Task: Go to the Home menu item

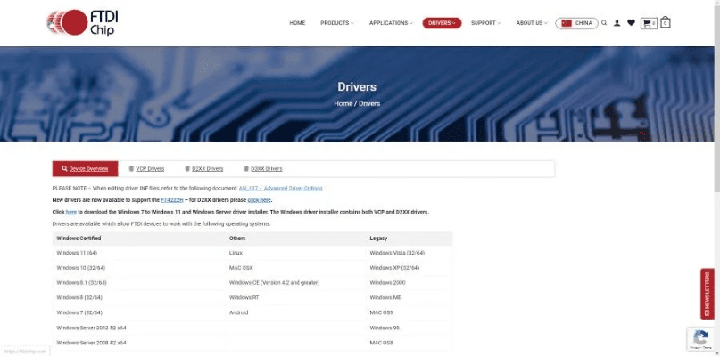Action: point(297,23)
